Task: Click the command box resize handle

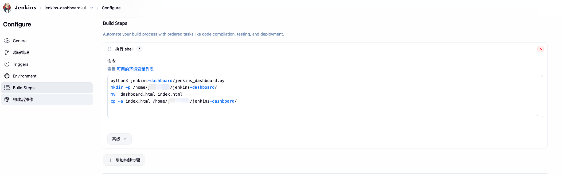Action: point(537,115)
